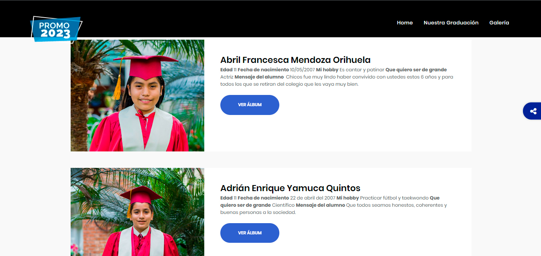
Task: Select the heading Adrián Enrique Yamuca Quintos
Action: [290, 188]
